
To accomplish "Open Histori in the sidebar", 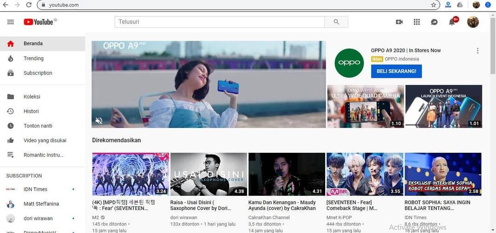I will 31,111.
